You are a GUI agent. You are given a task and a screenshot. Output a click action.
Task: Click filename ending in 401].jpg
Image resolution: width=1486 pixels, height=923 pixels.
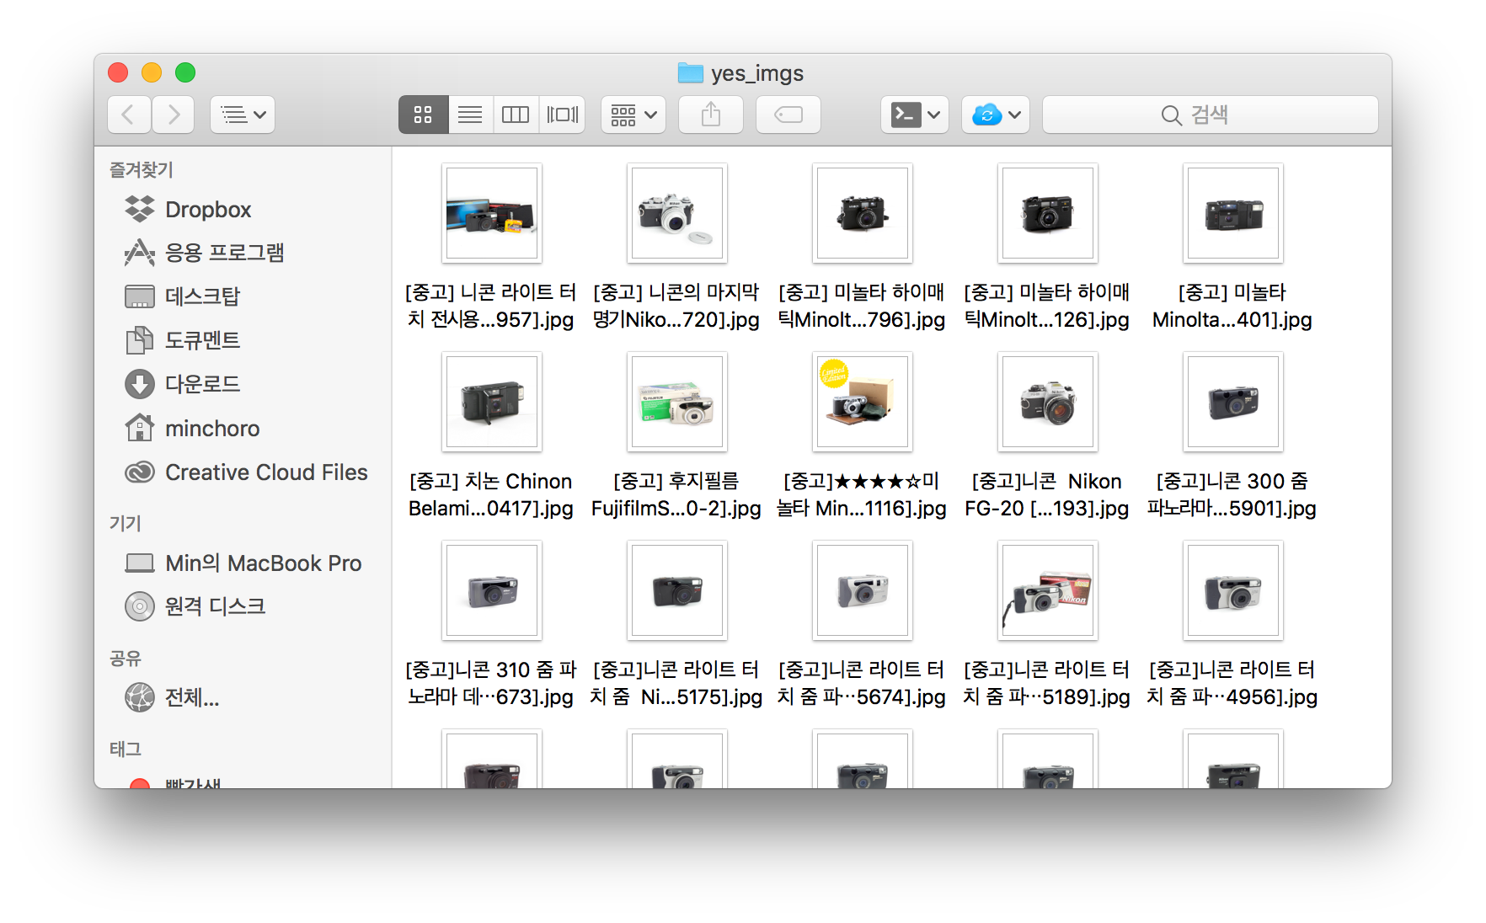coord(1232,306)
